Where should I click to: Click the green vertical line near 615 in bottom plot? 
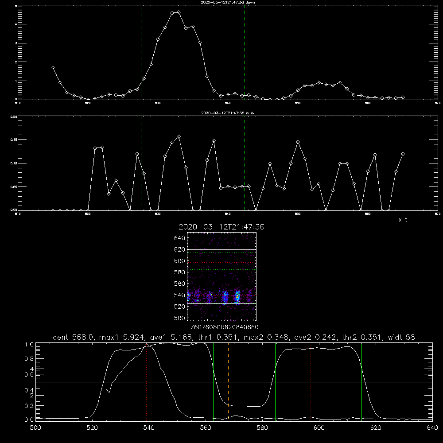point(361,381)
